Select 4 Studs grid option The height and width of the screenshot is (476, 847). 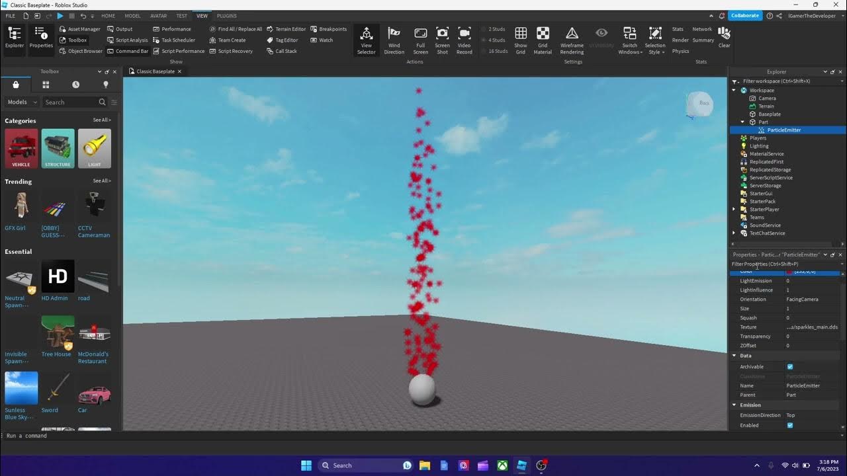494,40
